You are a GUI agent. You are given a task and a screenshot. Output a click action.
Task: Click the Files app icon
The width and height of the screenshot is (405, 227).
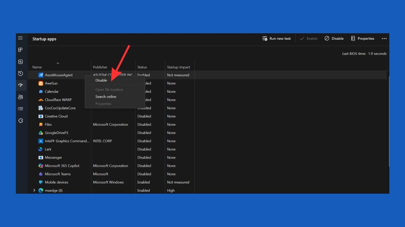(41, 124)
